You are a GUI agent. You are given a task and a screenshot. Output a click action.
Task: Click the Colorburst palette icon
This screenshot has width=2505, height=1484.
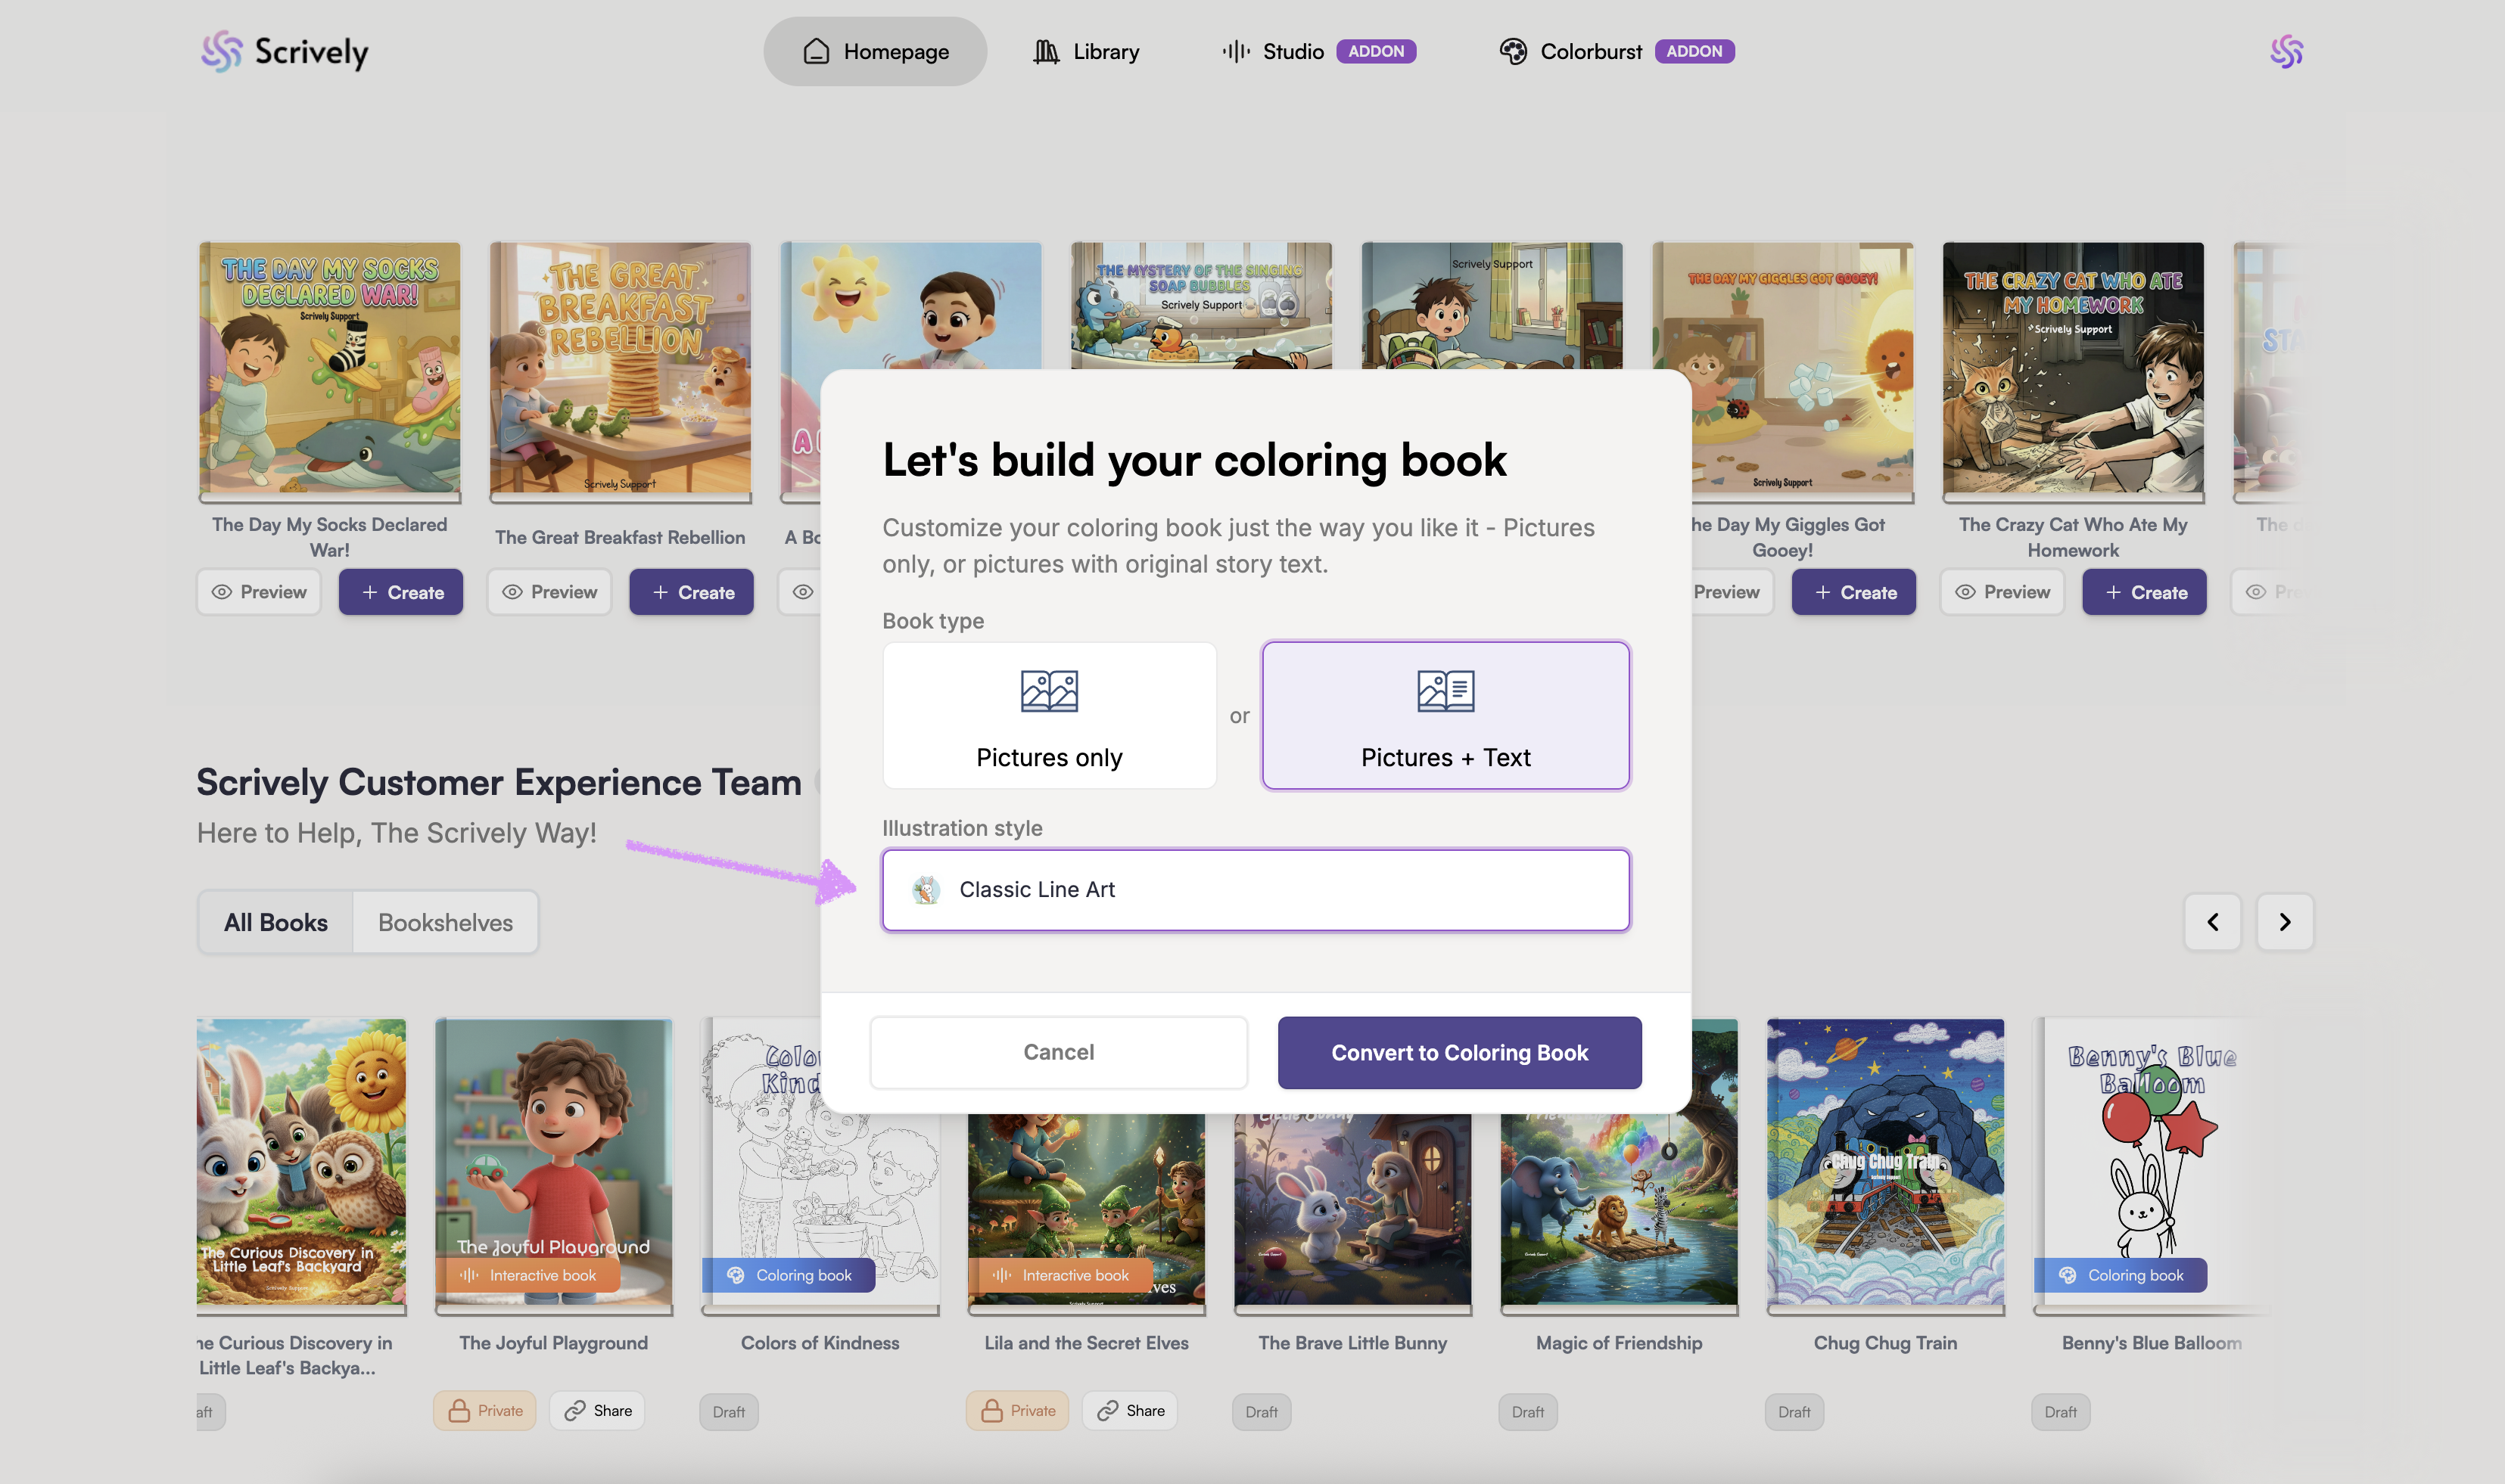(1513, 51)
